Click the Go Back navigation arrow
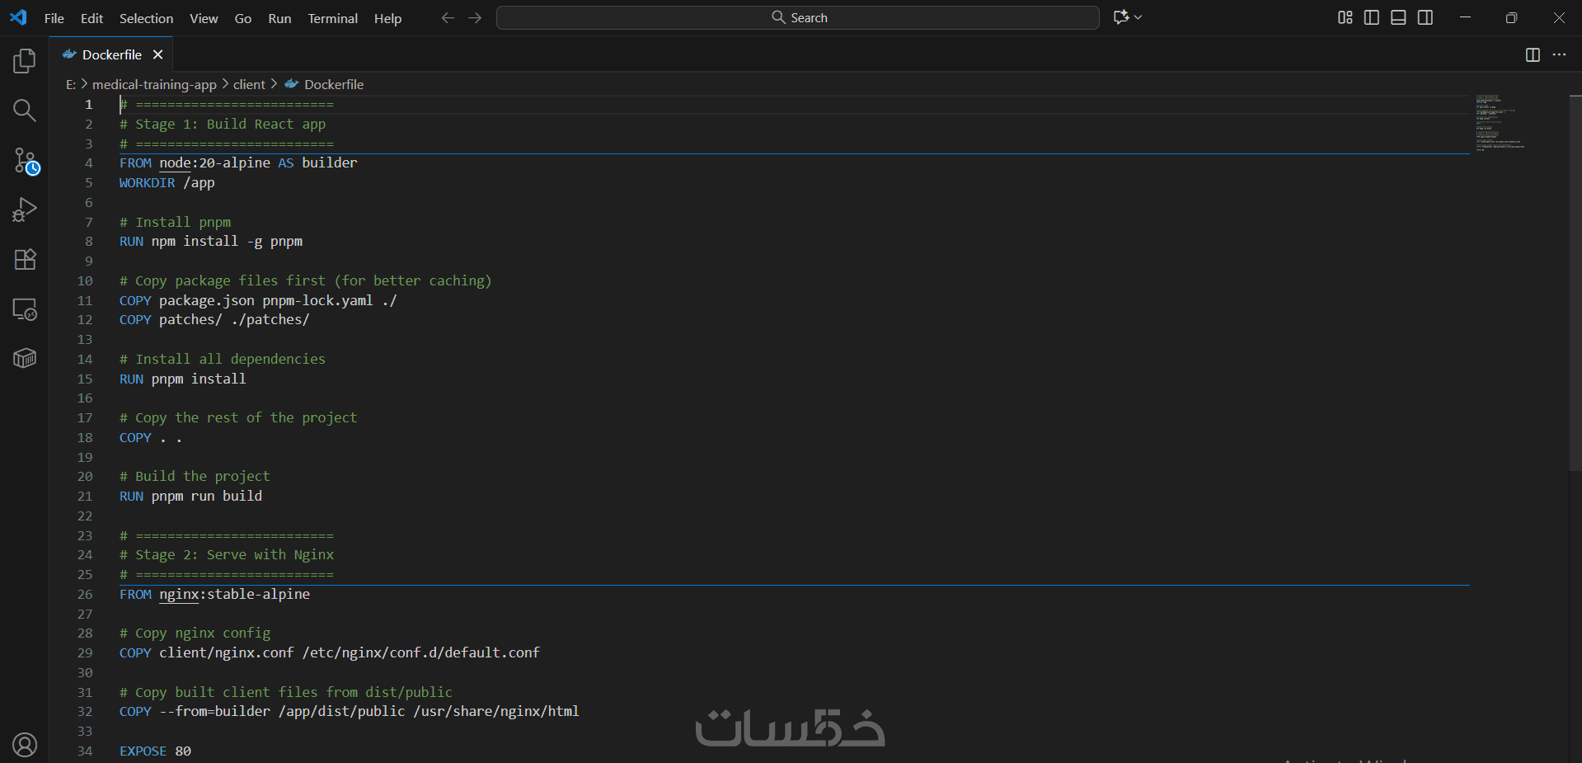The image size is (1582, 763). coord(448,17)
